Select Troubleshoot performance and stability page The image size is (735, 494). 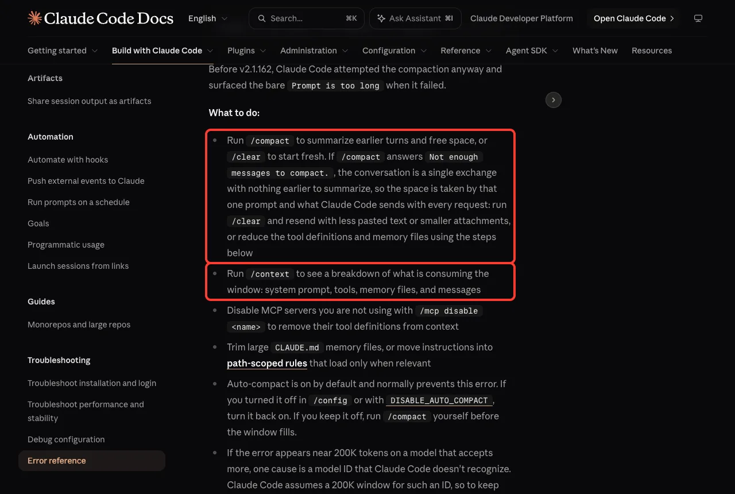tap(86, 411)
